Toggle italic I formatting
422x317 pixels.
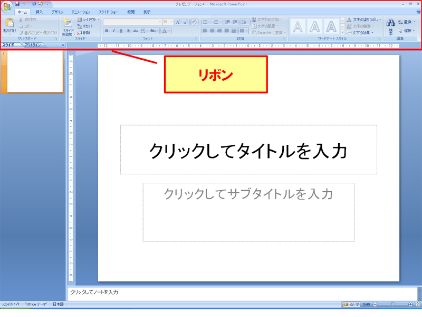click(114, 31)
